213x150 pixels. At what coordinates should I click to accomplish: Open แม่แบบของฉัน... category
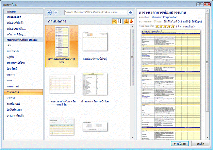[x=16, y=29]
